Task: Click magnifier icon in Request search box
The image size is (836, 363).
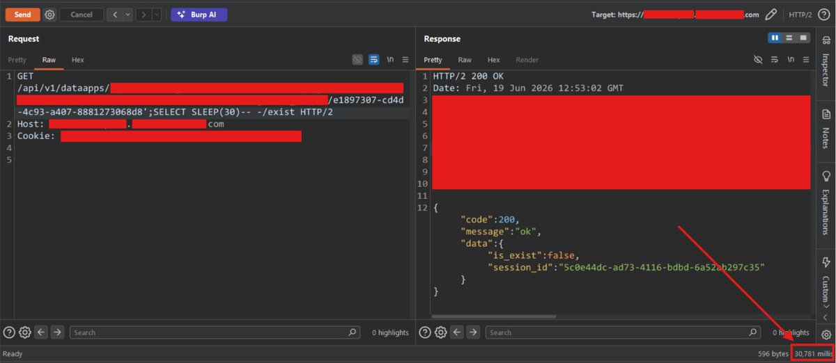Action: [x=354, y=332]
